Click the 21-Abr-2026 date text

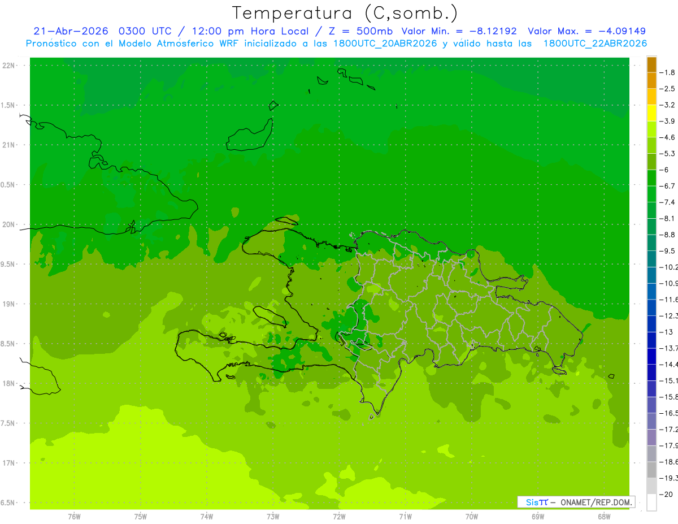coord(71,31)
